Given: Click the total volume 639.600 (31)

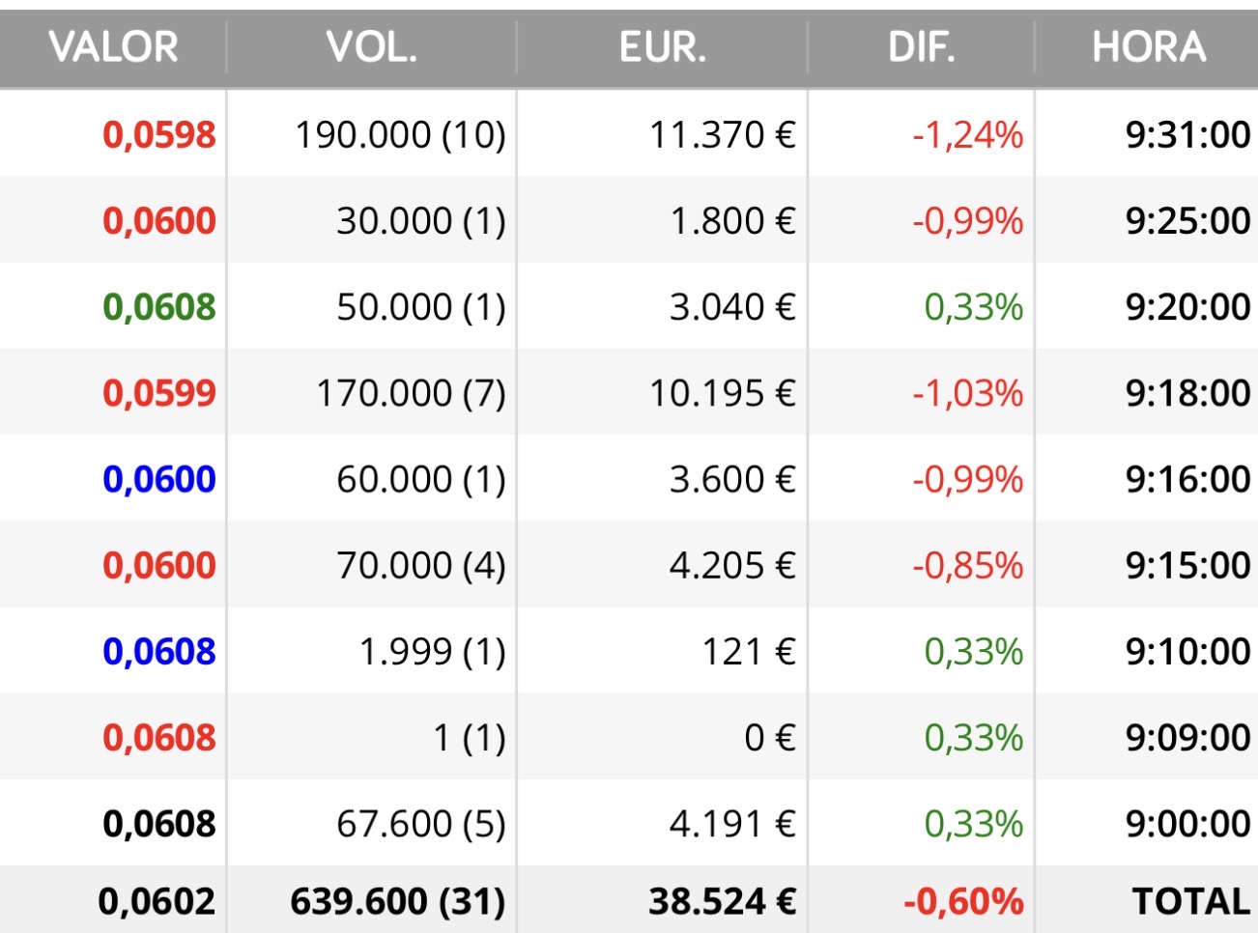Looking at the screenshot, I should (398, 901).
